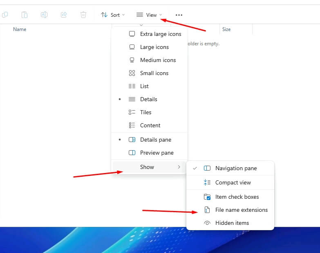Enable File name extensions
Image resolution: width=320 pixels, height=253 pixels.
coord(230,210)
